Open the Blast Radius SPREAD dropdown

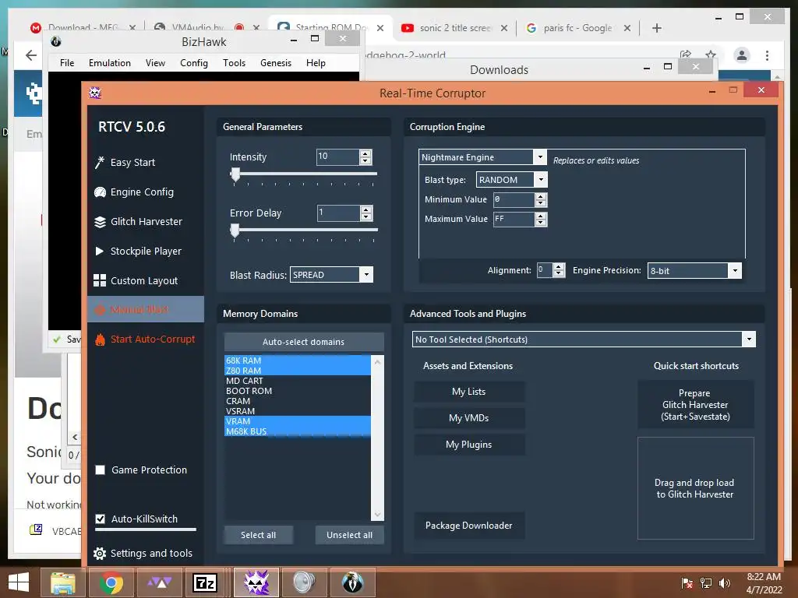pyautogui.click(x=366, y=275)
